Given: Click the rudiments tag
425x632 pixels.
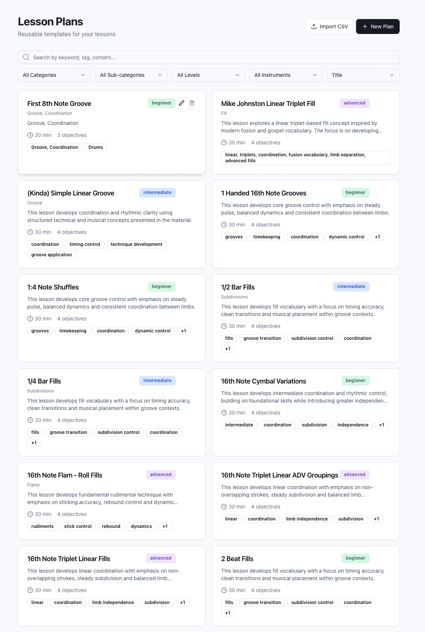Looking at the screenshot, I should pos(42,526).
